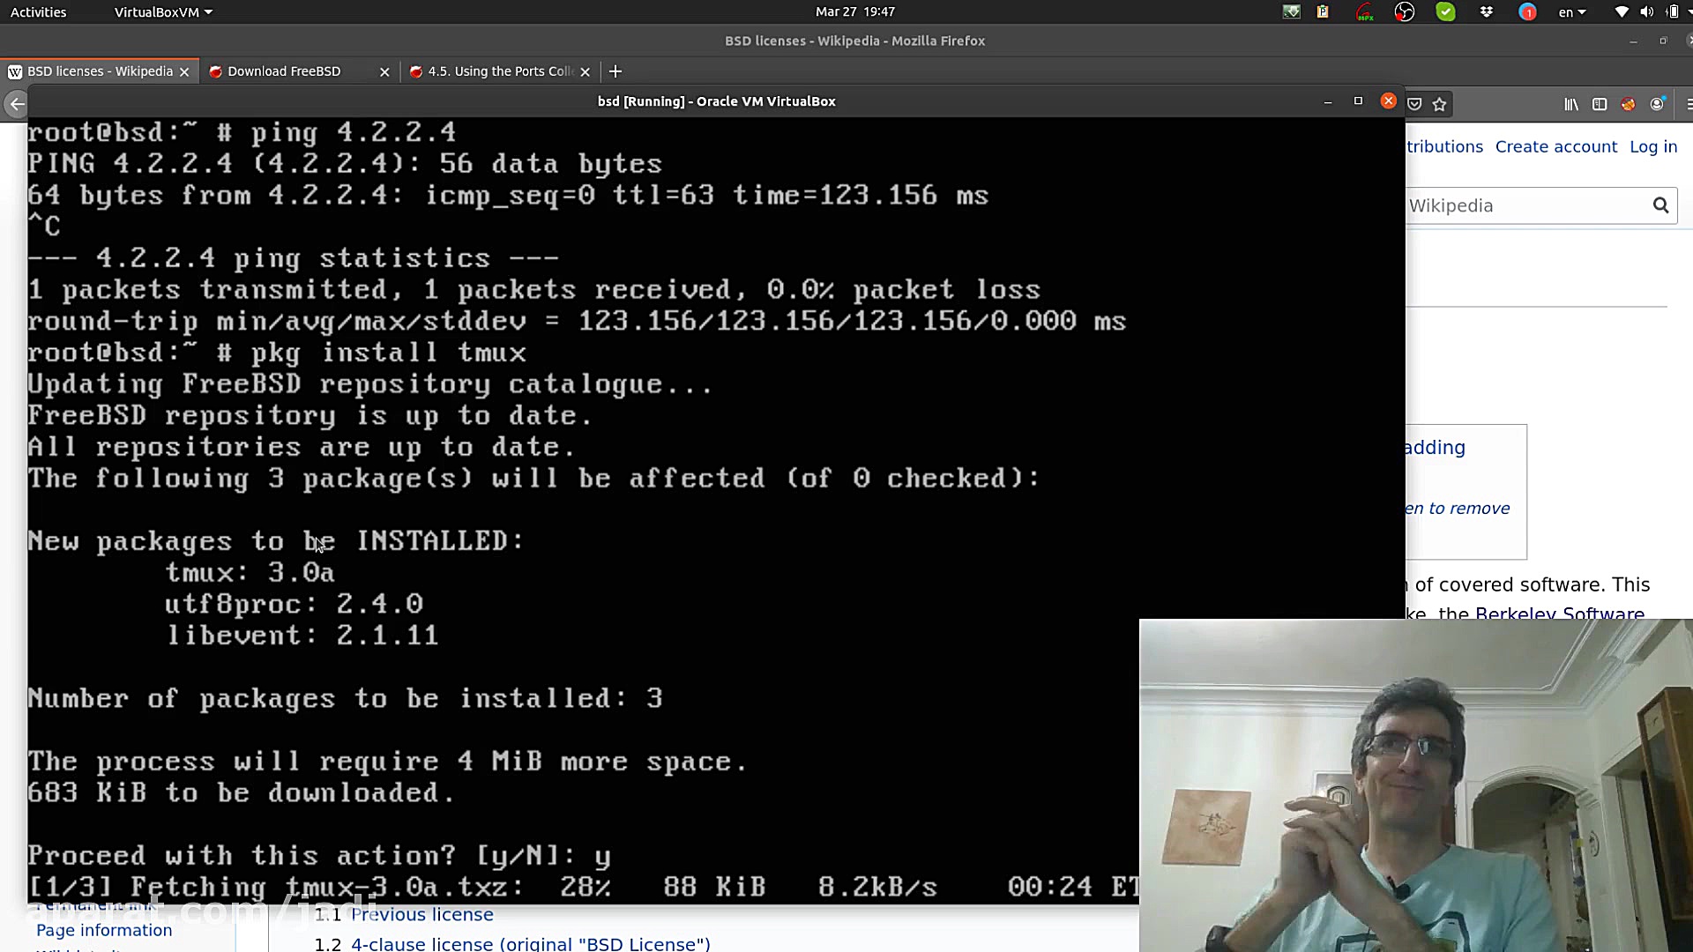The width and height of the screenshot is (1693, 952).
Task: Open a new browser tab
Action: pyautogui.click(x=615, y=71)
